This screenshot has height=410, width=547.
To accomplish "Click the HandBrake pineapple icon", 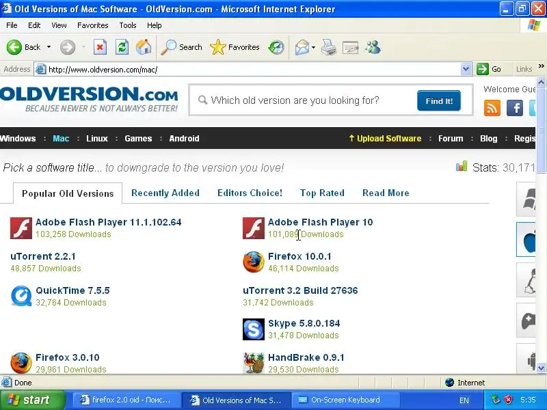I will point(253,363).
